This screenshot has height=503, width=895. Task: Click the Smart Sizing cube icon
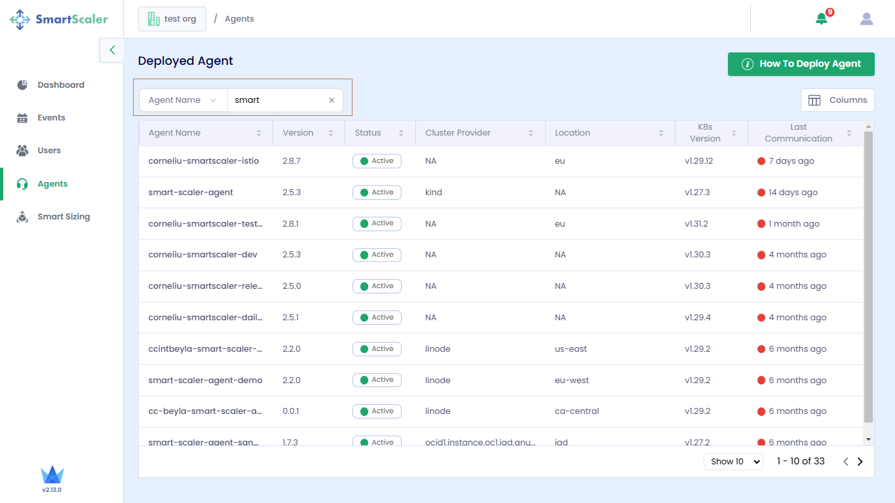point(22,217)
